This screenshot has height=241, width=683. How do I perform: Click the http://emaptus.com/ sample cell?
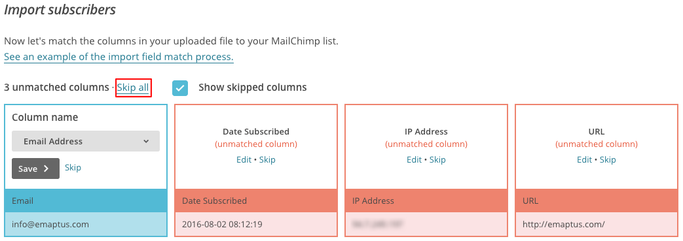coord(597,225)
